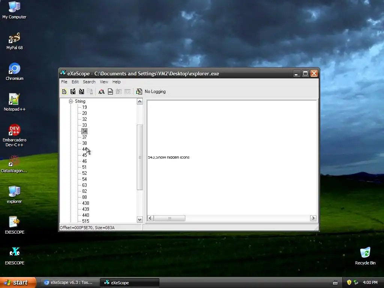384x288 pixels.
Task: Select string resource 33 in tree
Action: pyautogui.click(x=84, y=125)
